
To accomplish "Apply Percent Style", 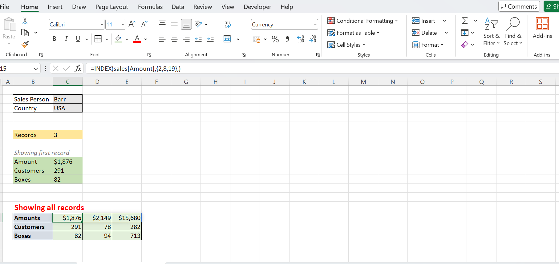I will (275, 39).
